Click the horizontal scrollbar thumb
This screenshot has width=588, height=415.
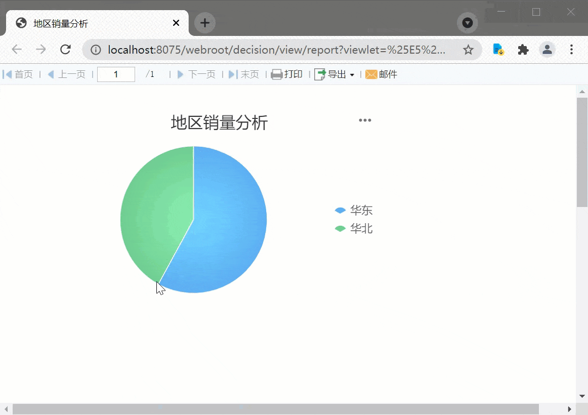click(x=276, y=409)
